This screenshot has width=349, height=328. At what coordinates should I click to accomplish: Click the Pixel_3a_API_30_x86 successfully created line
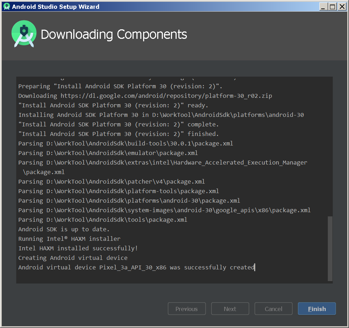(136, 267)
